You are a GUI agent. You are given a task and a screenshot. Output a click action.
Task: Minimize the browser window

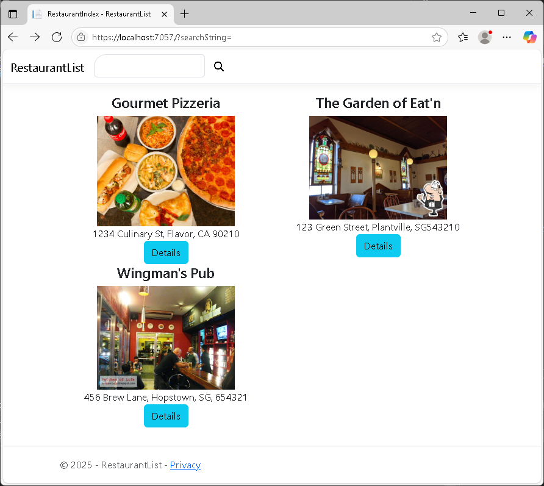point(473,13)
